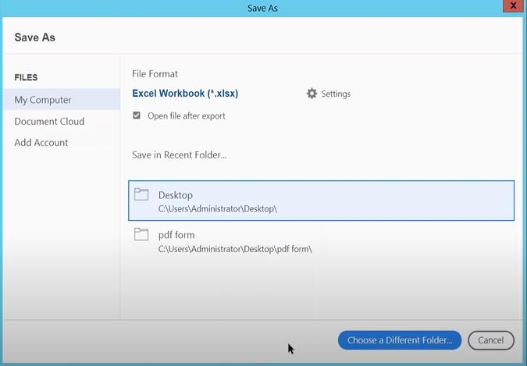
Task: Click the Desktop folder icon
Action: point(141,195)
